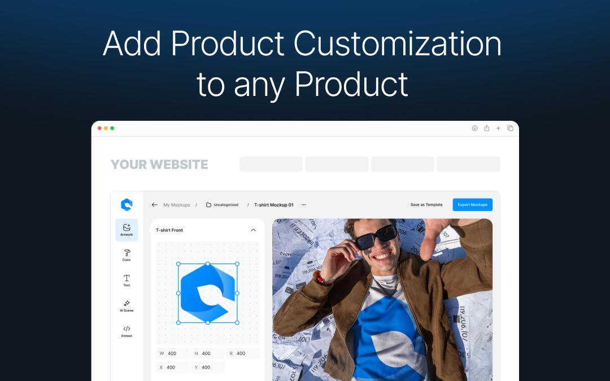Navigate to My Mockups breadcrumb
Viewport: 610px width, 381px height.
pyautogui.click(x=177, y=205)
